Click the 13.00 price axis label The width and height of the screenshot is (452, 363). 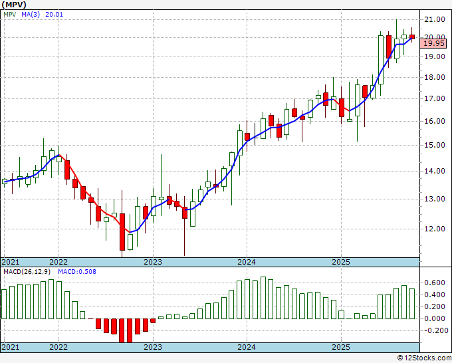435,198
